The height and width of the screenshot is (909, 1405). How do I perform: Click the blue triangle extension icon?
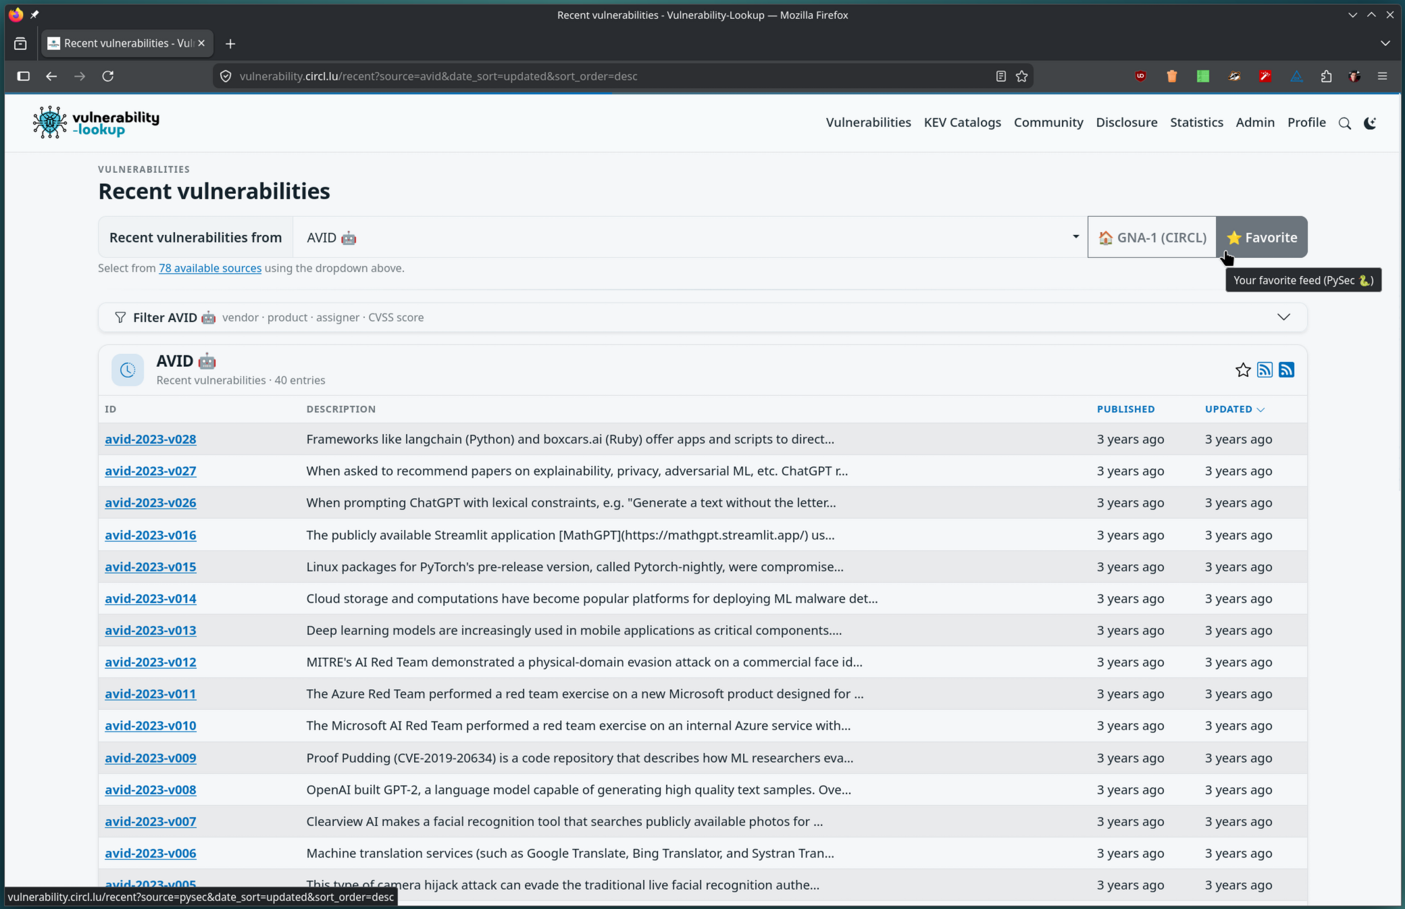coord(1296,76)
